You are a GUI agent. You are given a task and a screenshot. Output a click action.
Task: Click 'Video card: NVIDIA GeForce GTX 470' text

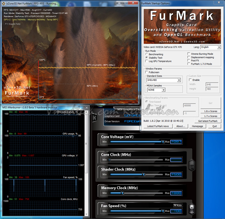tap(162, 47)
